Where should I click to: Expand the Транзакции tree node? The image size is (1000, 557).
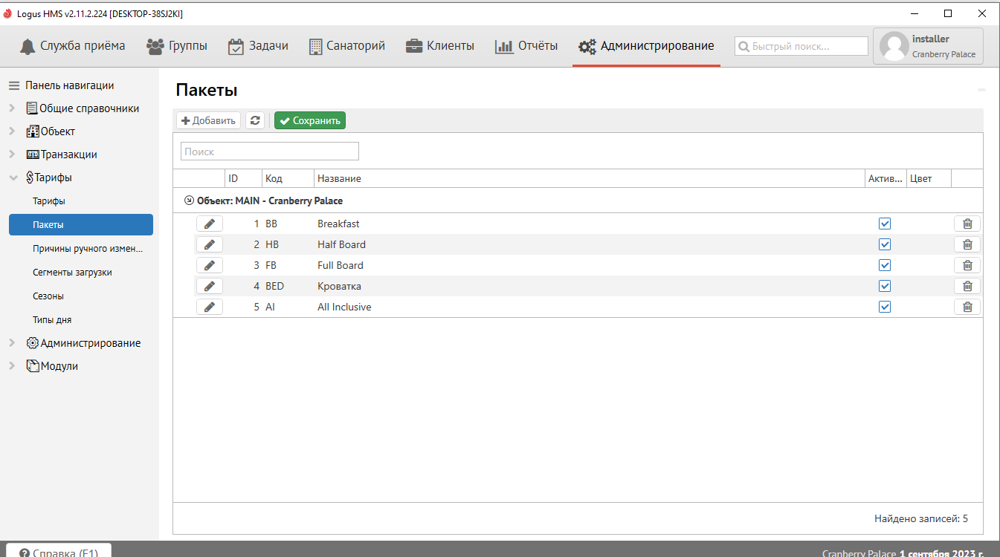point(12,154)
